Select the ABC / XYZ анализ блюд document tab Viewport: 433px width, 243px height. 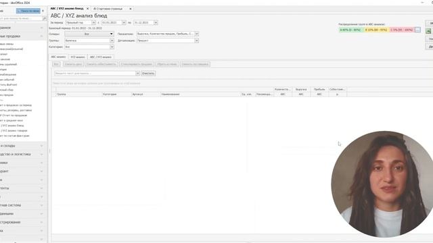(67, 9)
